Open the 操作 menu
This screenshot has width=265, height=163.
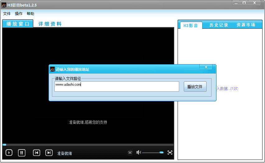(19, 14)
